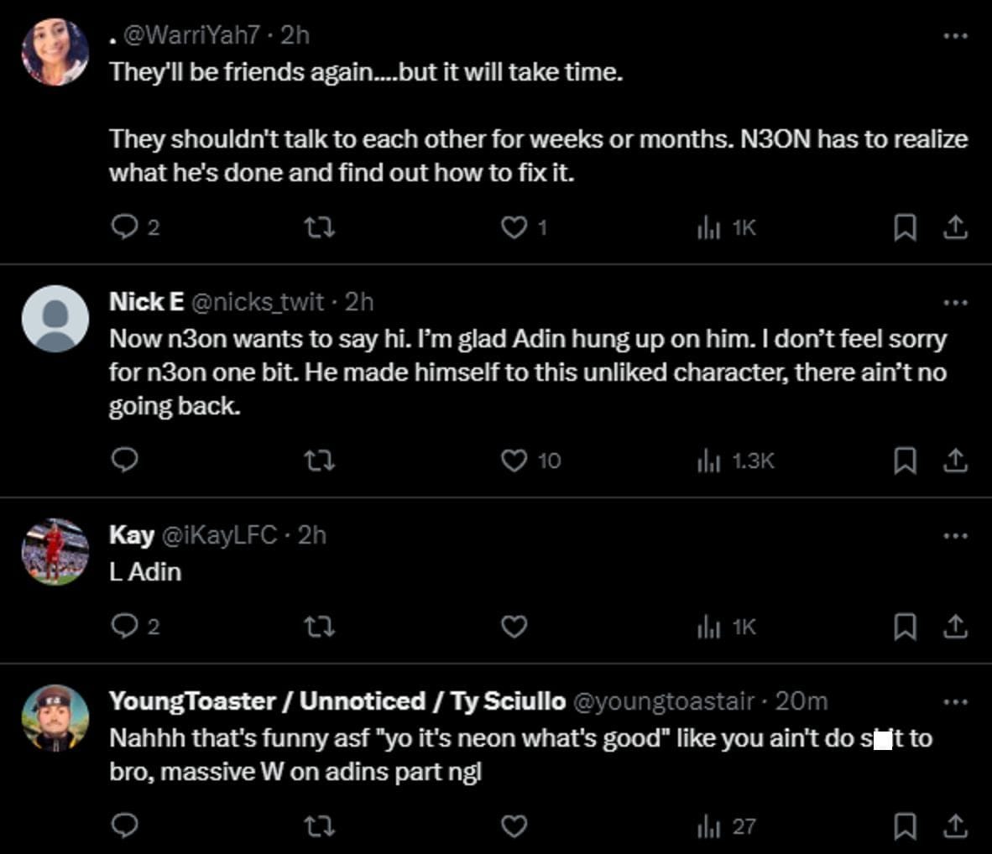Open WarriYah7's profile picture

coord(55,52)
